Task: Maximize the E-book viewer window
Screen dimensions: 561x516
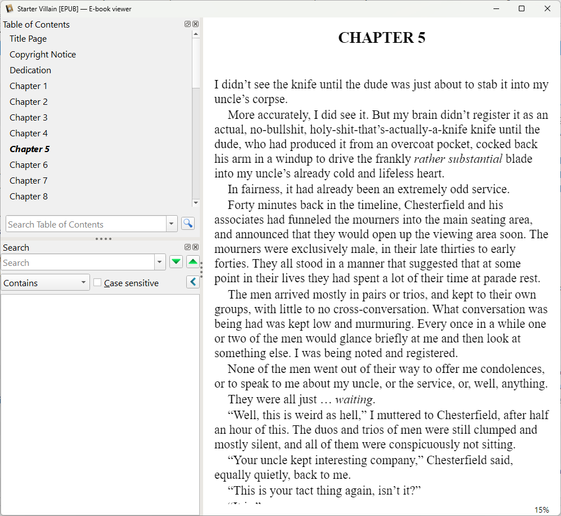Action: point(522,8)
